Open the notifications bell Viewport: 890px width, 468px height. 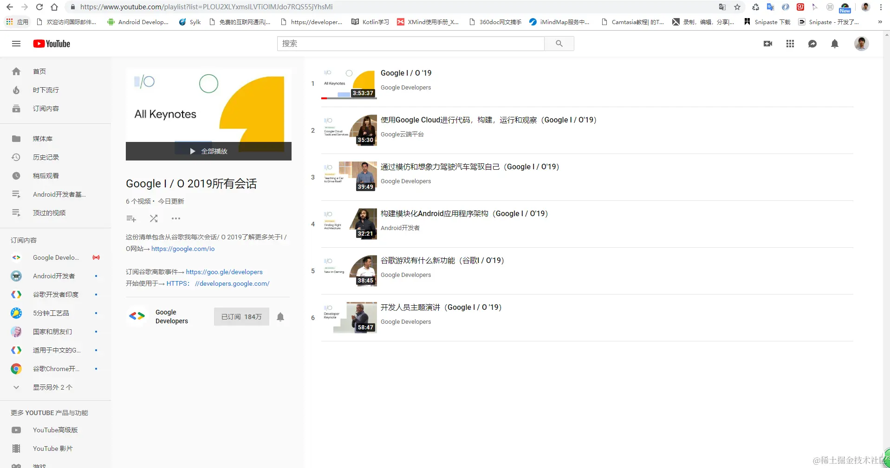835,43
